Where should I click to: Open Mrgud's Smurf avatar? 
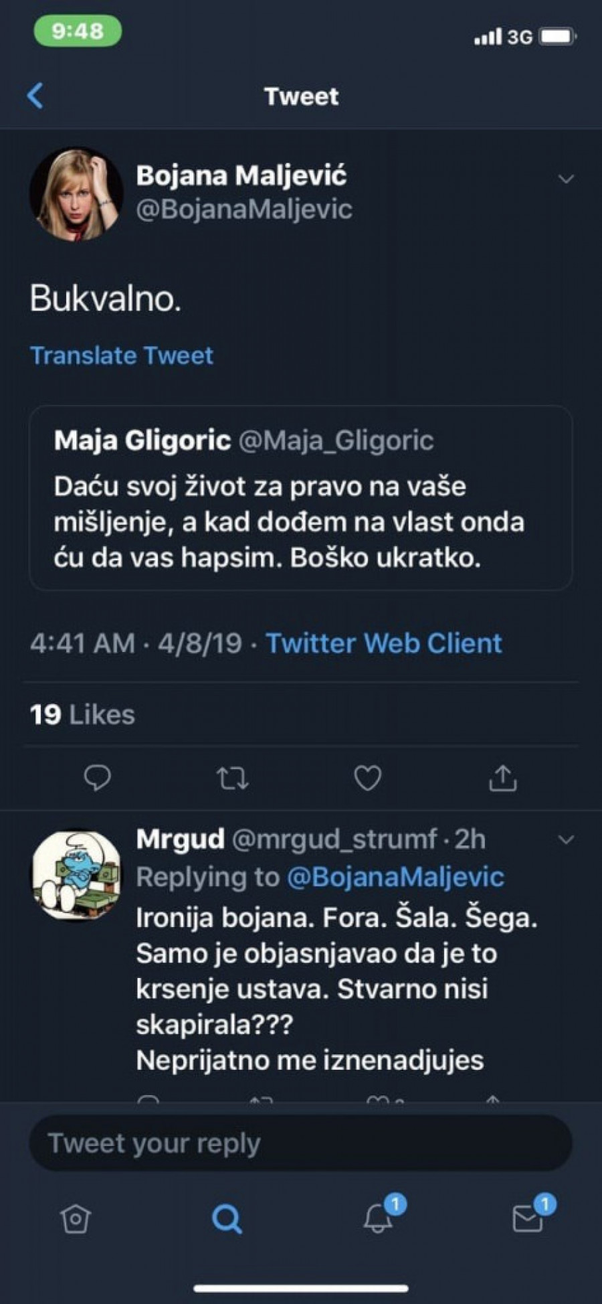77,876
